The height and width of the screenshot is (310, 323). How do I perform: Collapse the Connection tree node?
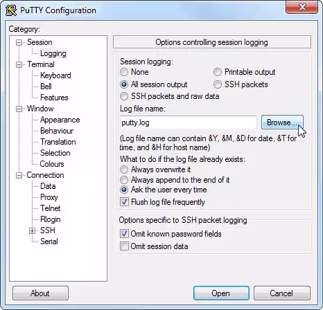19,176
